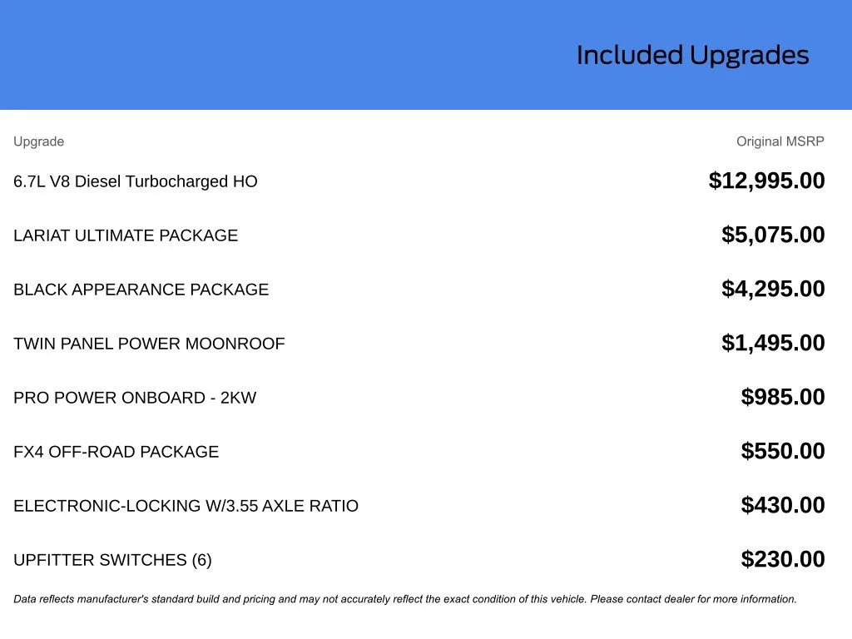852x639 pixels.
Task: Select PRO POWER ONBOARD - 2KW entry
Action: point(135,397)
